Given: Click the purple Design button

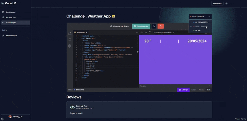Looking at the screenshot, I should (x=183, y=90).
